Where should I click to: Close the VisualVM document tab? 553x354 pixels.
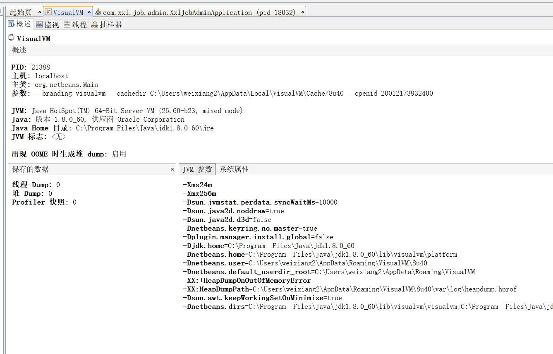[89, 12]
